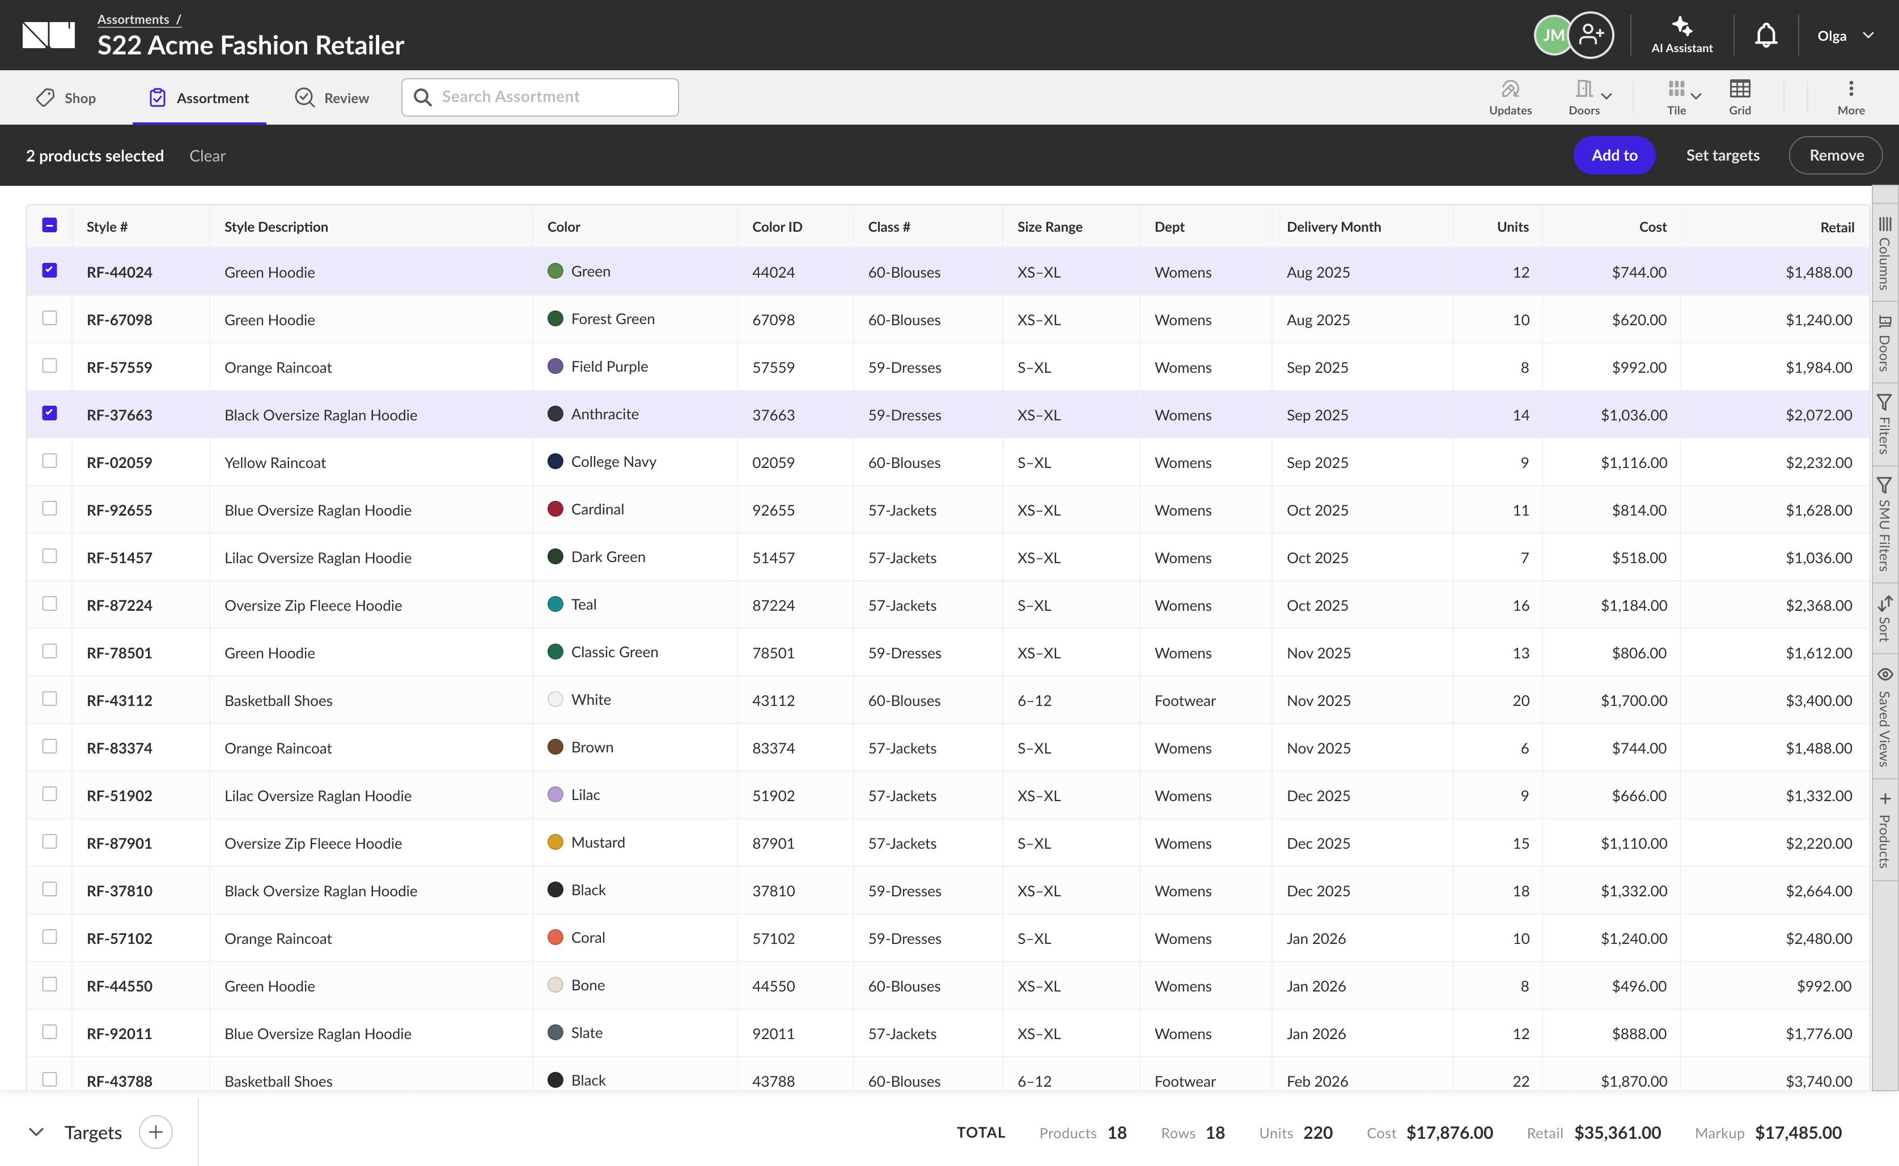
Task: Open SMU Filters side panel
Action: click(x=1884, y=525)
